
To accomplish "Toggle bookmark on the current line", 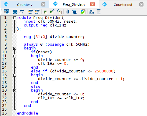I will pos(45,12).
